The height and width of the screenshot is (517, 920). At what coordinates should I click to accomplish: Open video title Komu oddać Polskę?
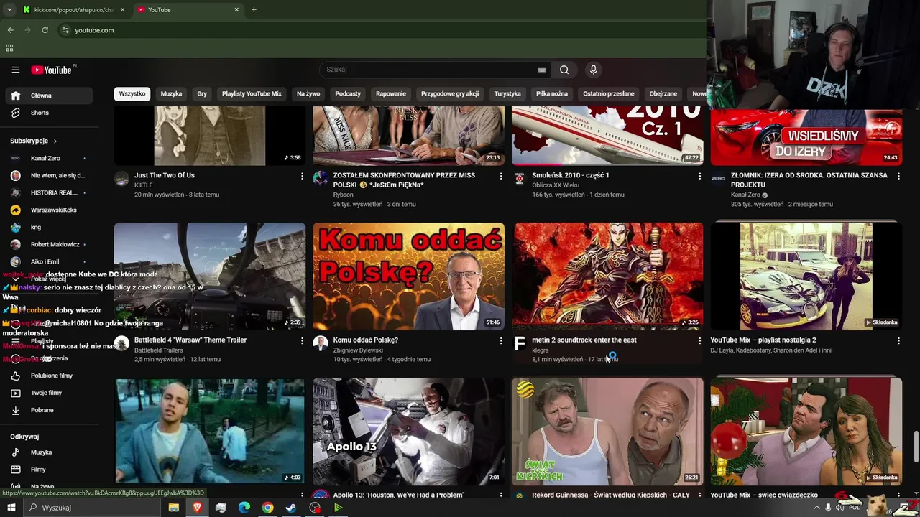click(x=365, y=340)
